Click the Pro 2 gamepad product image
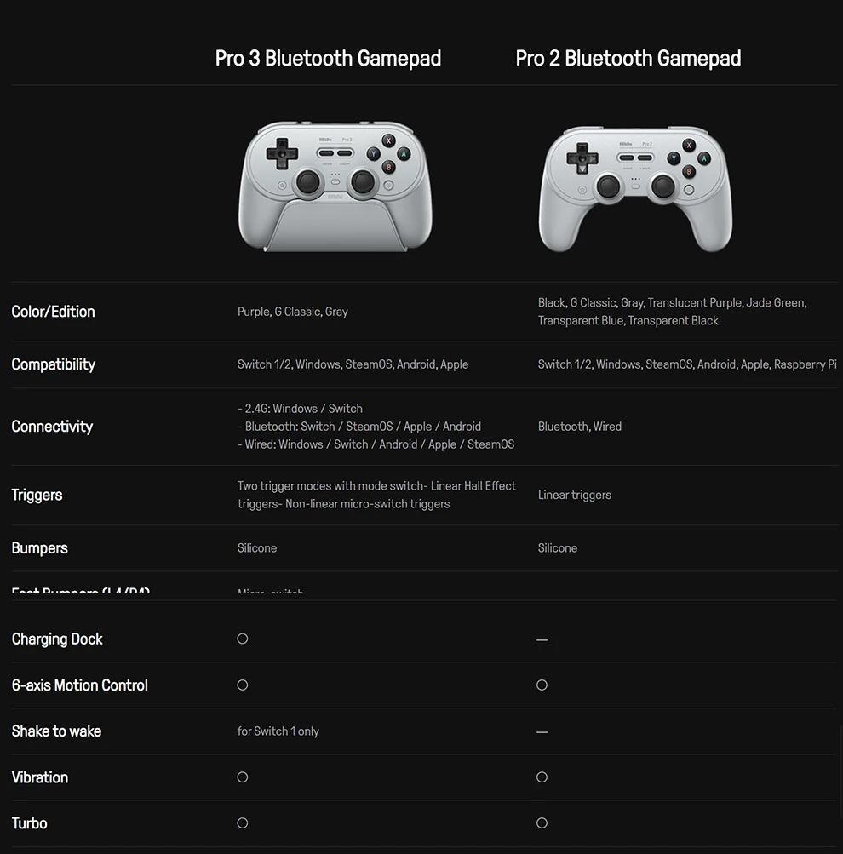The height and width of the screenshot is (854, 843). [x=635, y=189]
